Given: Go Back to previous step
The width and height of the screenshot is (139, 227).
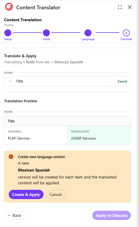Looking at the screenshot, I should [15, 215].
